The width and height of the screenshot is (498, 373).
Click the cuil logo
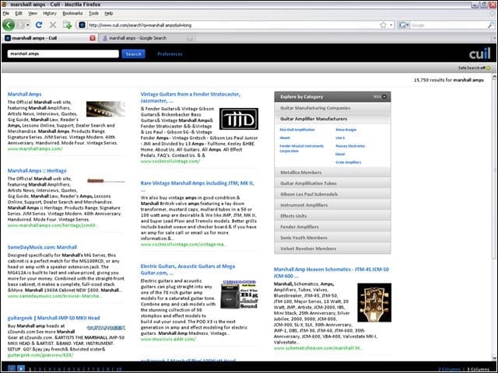coord(479,54)
